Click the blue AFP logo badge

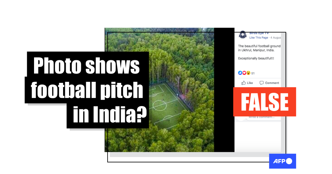click(x=282, y=161)
